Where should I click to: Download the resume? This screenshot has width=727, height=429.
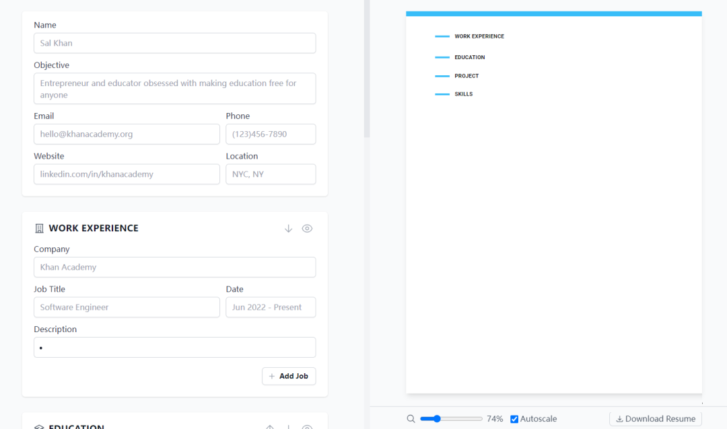tap(655, 419)
